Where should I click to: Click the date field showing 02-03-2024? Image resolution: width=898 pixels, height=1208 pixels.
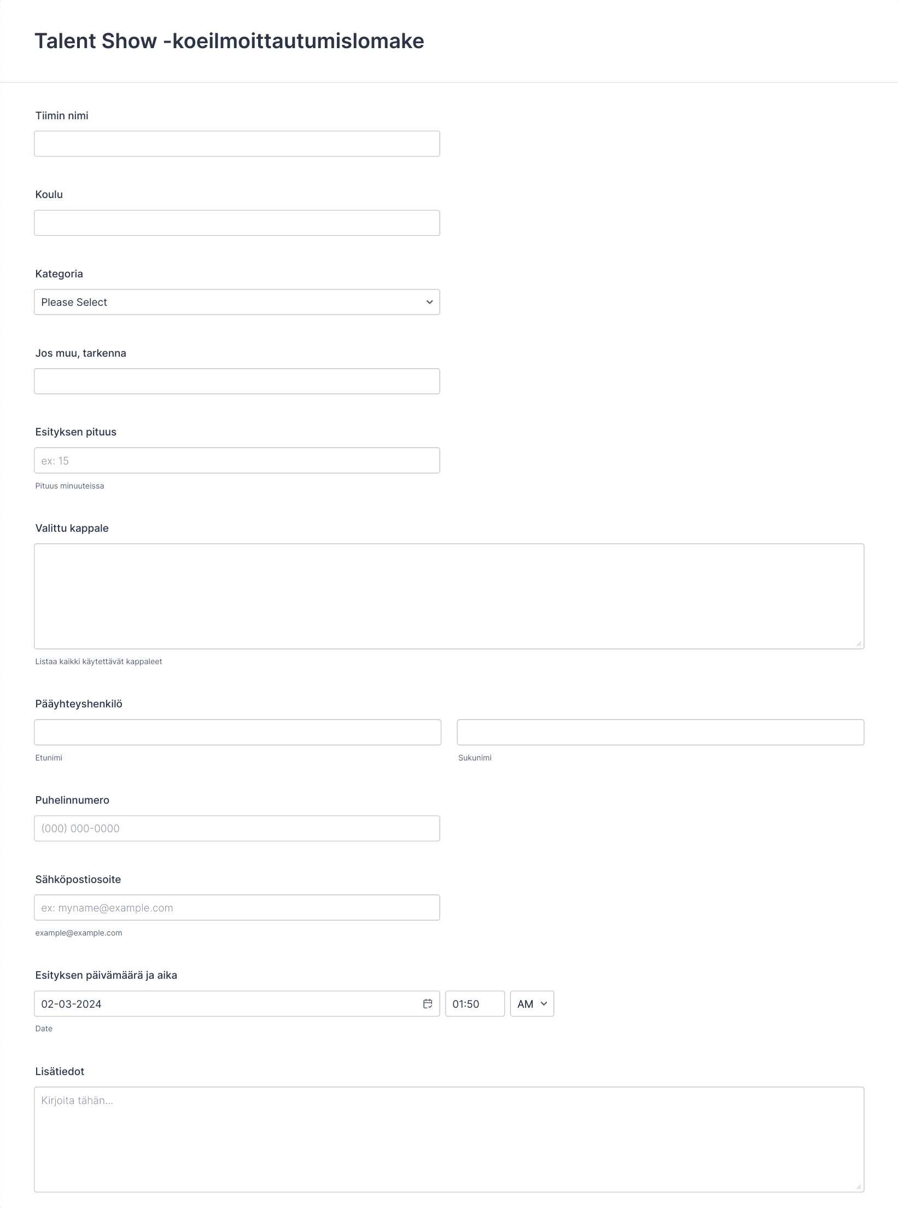click(x=237, y=1003)
